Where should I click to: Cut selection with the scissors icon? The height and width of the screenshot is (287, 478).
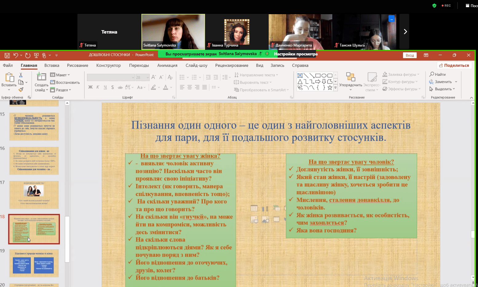pos(21,75)
